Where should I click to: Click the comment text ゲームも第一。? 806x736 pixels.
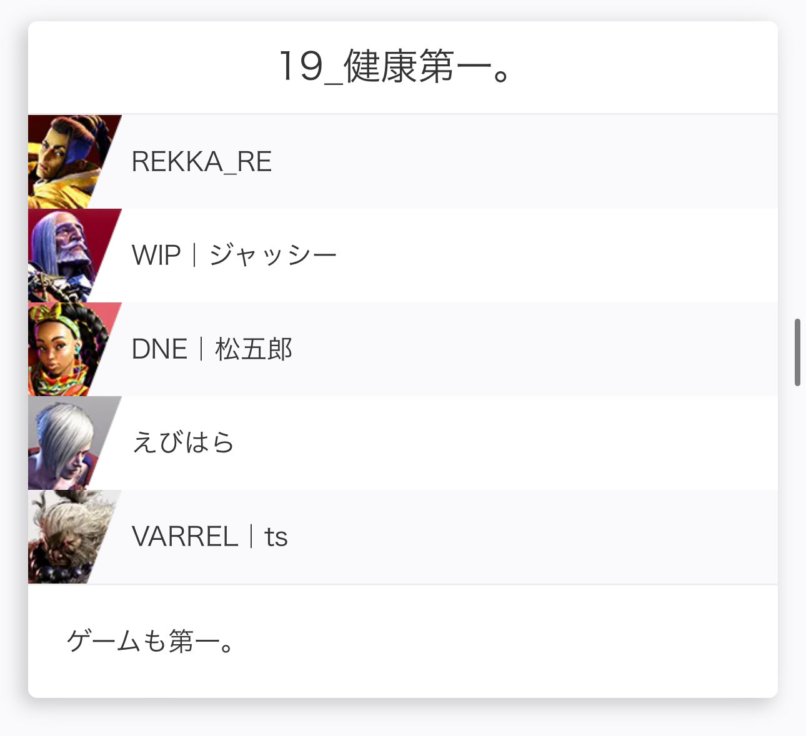pos(151,641)
